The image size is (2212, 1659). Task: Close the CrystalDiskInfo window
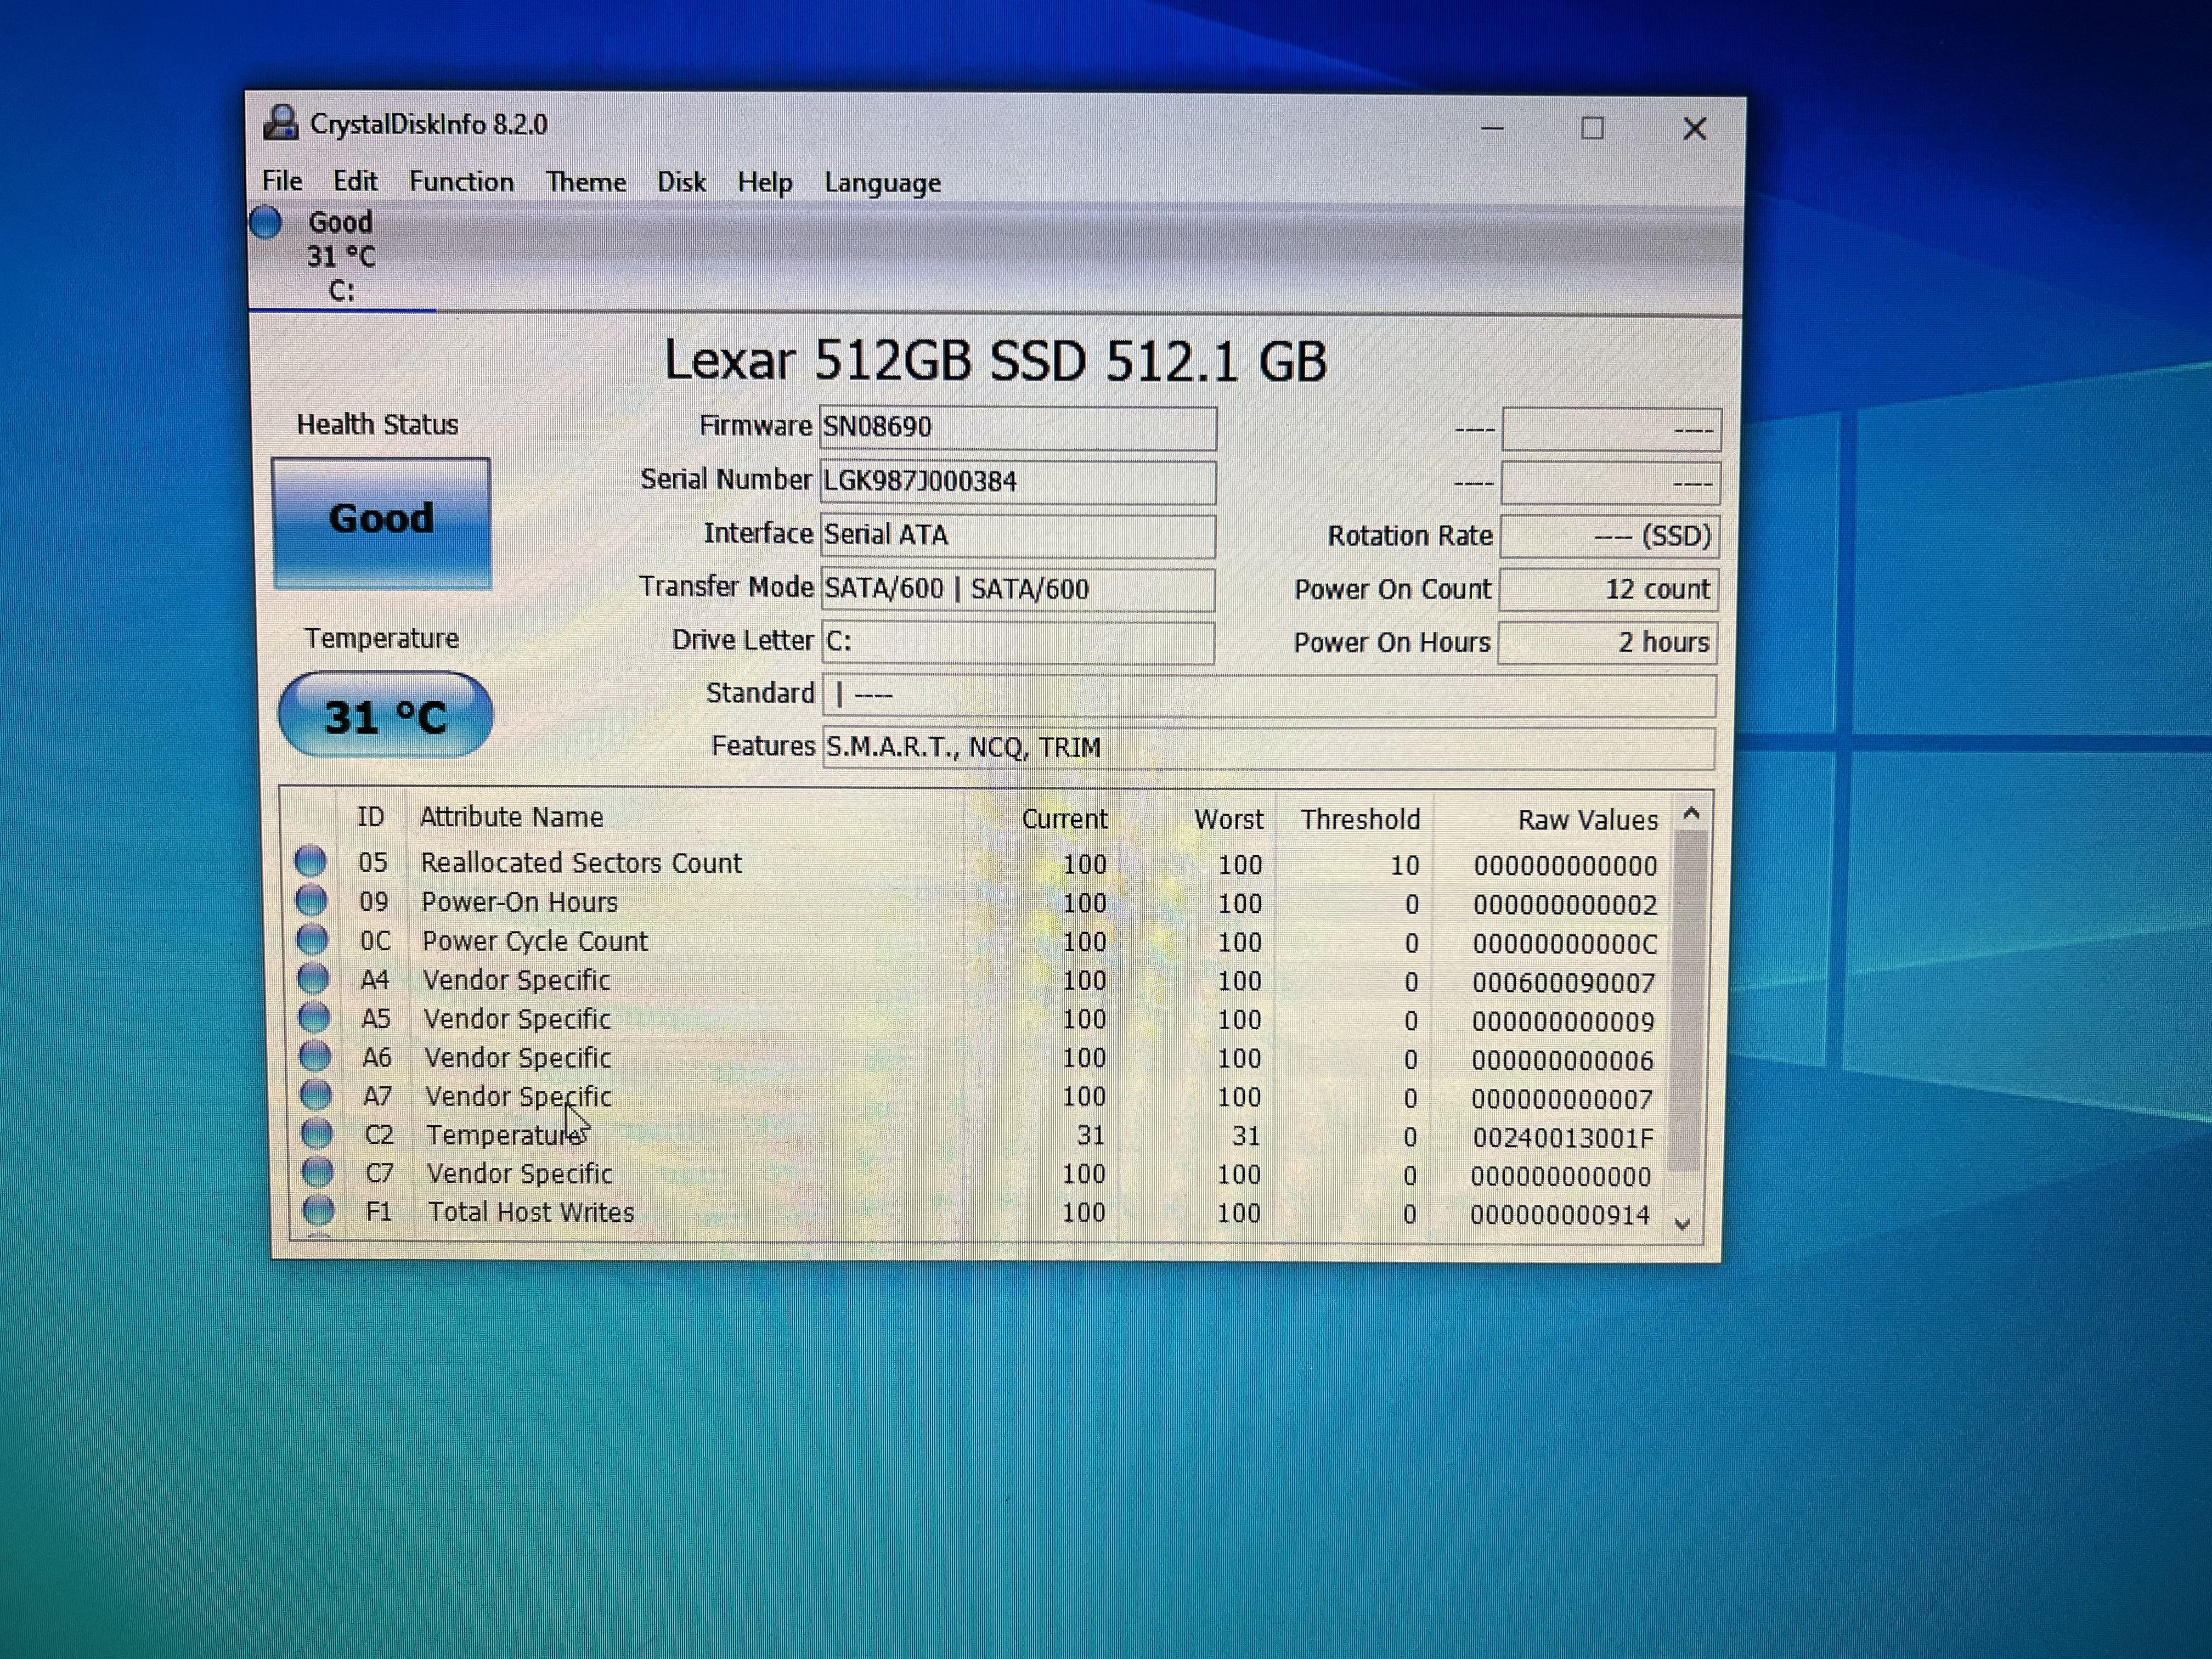[x=1694, y=129]
